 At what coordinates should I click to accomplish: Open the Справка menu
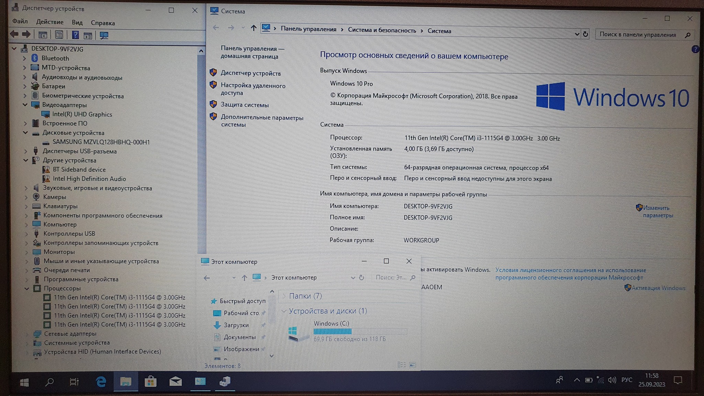[103, 23]
